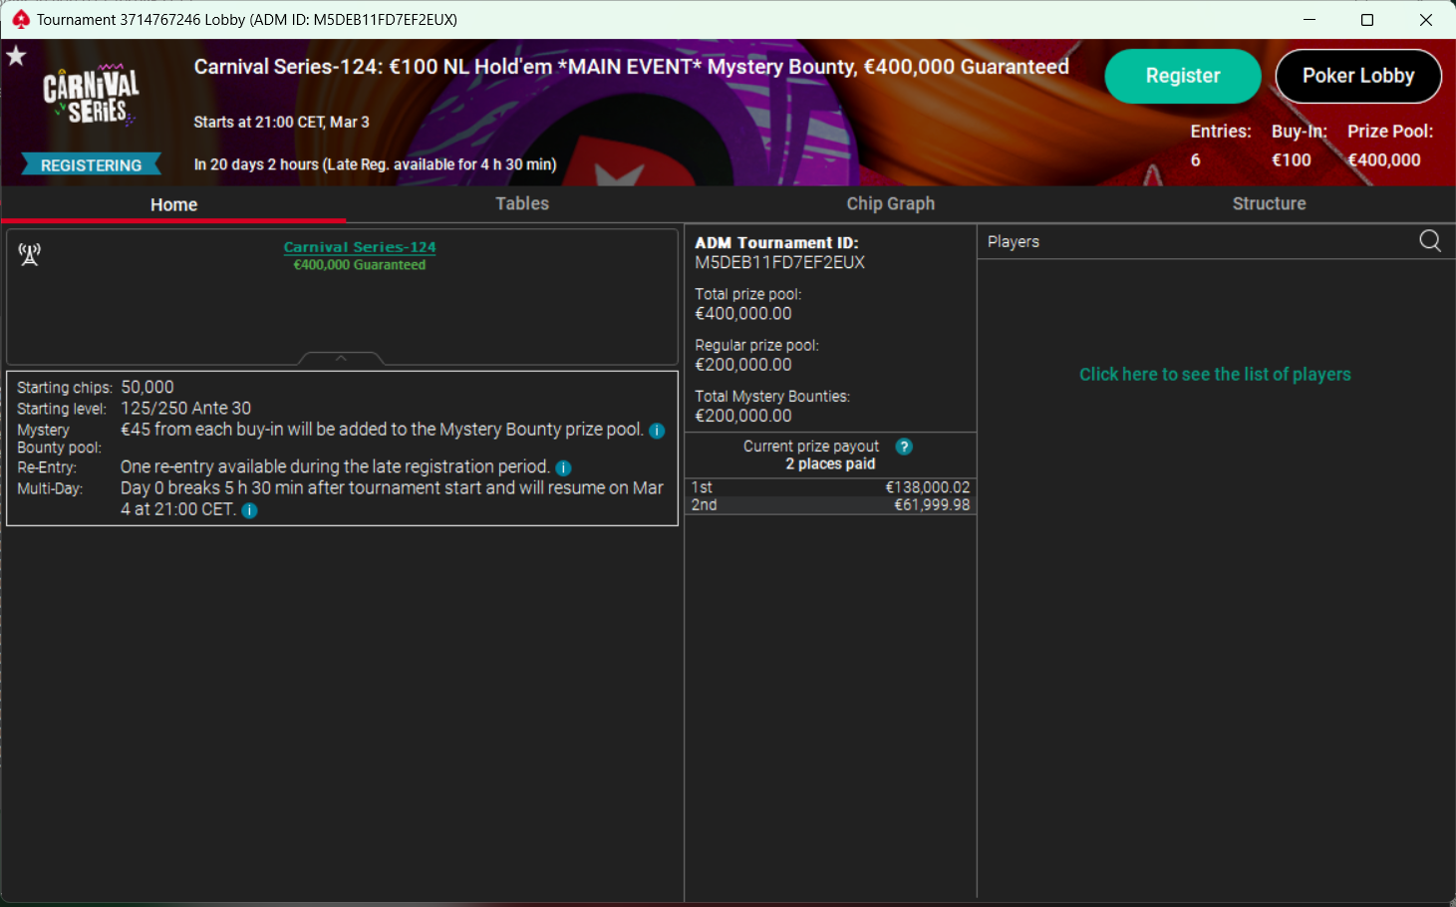Click the ADM Tournament ID M5DEB11FD7EF2EUX
The image size is (1456, 907).
779,263
